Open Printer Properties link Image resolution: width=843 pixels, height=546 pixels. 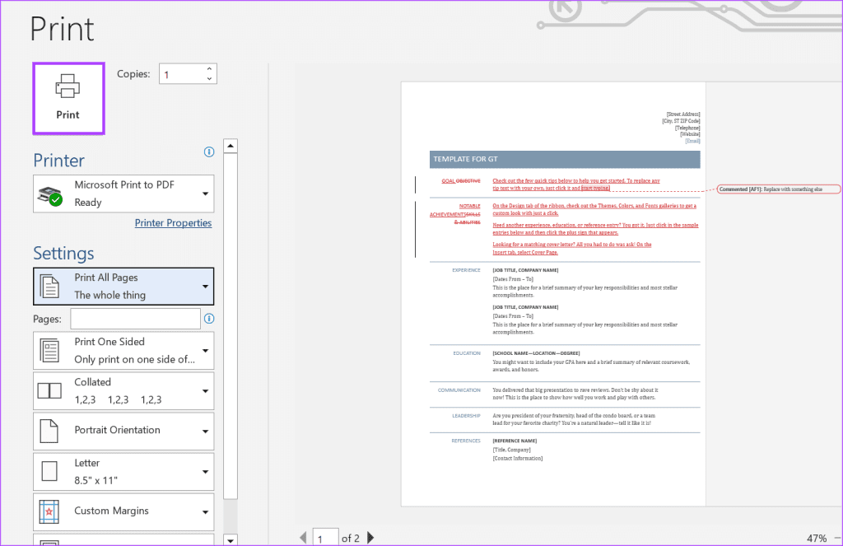(173, 222)
